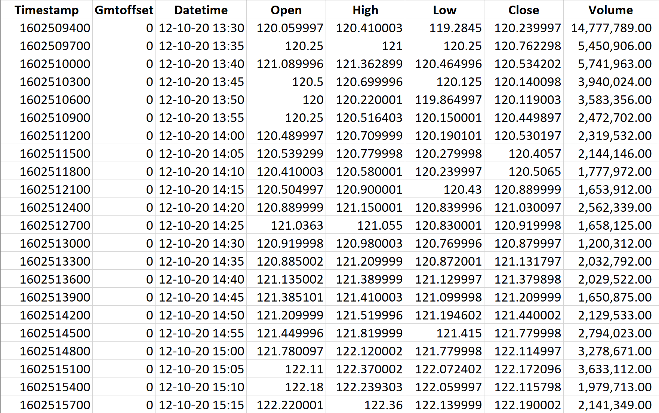Select timestamp cell 1602514800
This screenshot has width=659, height=413.
47,351
